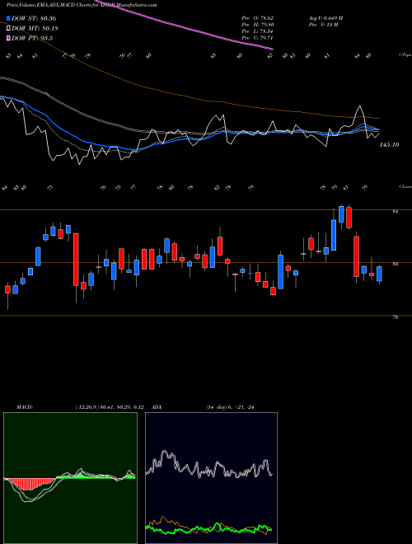Click the Avg V: 6.449 M value
Screen dimensions: 412x544
pos(325,18)
